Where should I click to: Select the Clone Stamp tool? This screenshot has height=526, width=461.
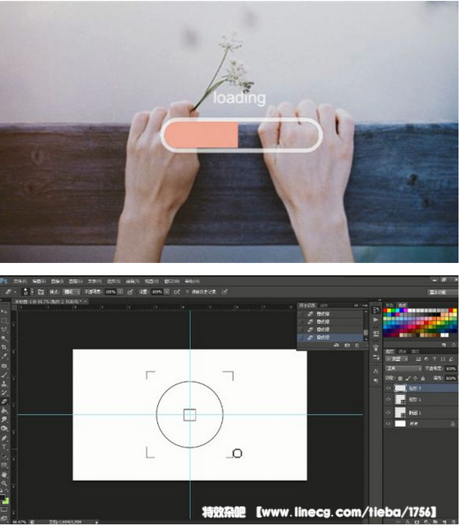pos(4,383)
